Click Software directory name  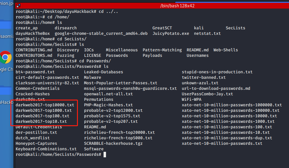pos(94,149)
